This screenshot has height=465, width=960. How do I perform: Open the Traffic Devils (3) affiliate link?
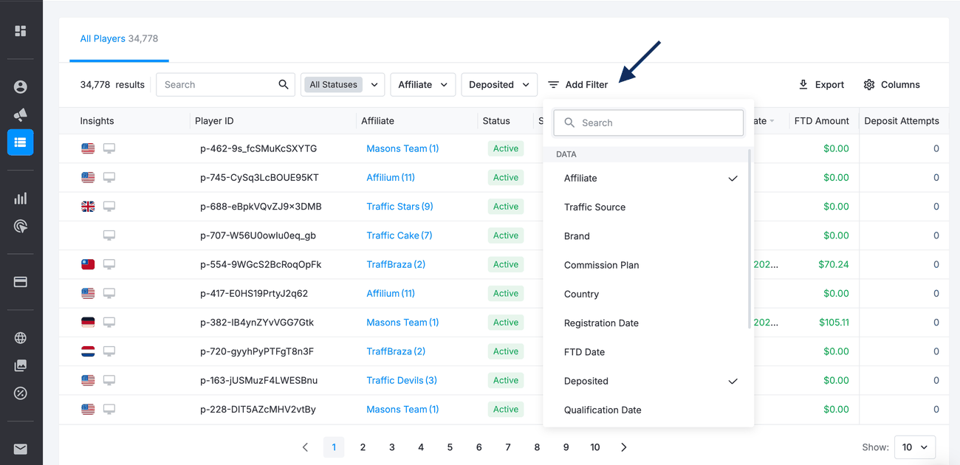tap(402, 381)
